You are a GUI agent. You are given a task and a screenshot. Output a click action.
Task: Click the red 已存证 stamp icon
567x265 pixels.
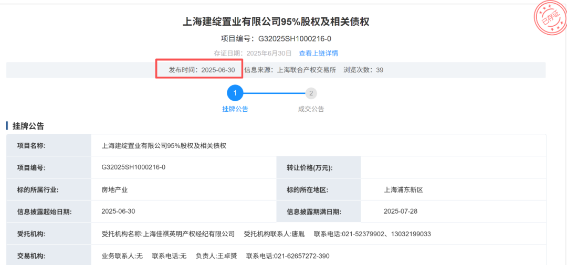tap(550, 18)
